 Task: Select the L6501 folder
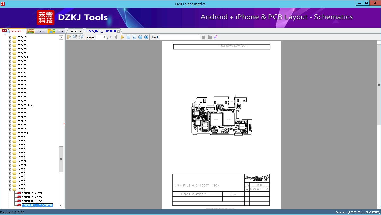click(21, 177)
